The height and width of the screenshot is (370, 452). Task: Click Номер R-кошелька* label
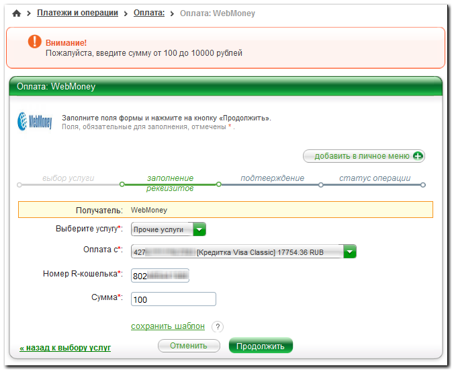83,274
